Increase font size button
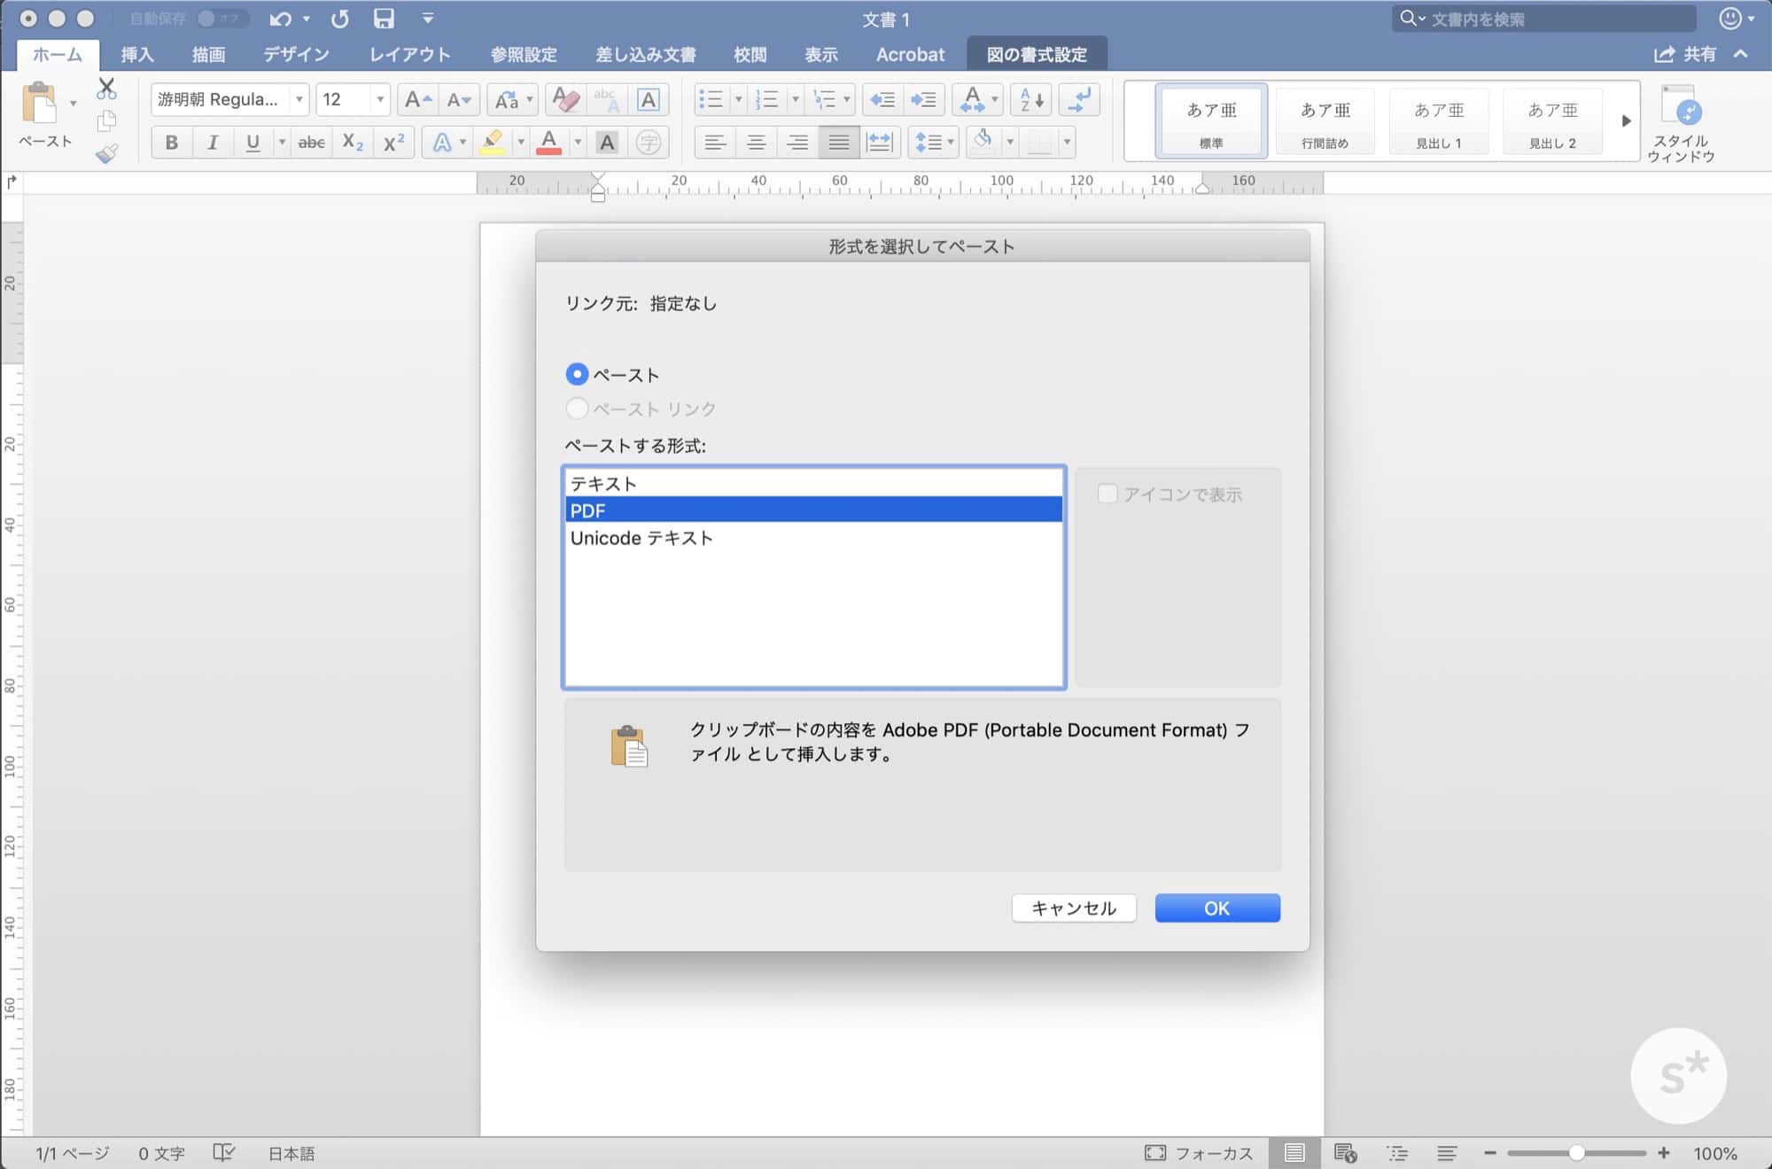The image size is (1772, 1169). pyautogui.click(x=416, y=99)
